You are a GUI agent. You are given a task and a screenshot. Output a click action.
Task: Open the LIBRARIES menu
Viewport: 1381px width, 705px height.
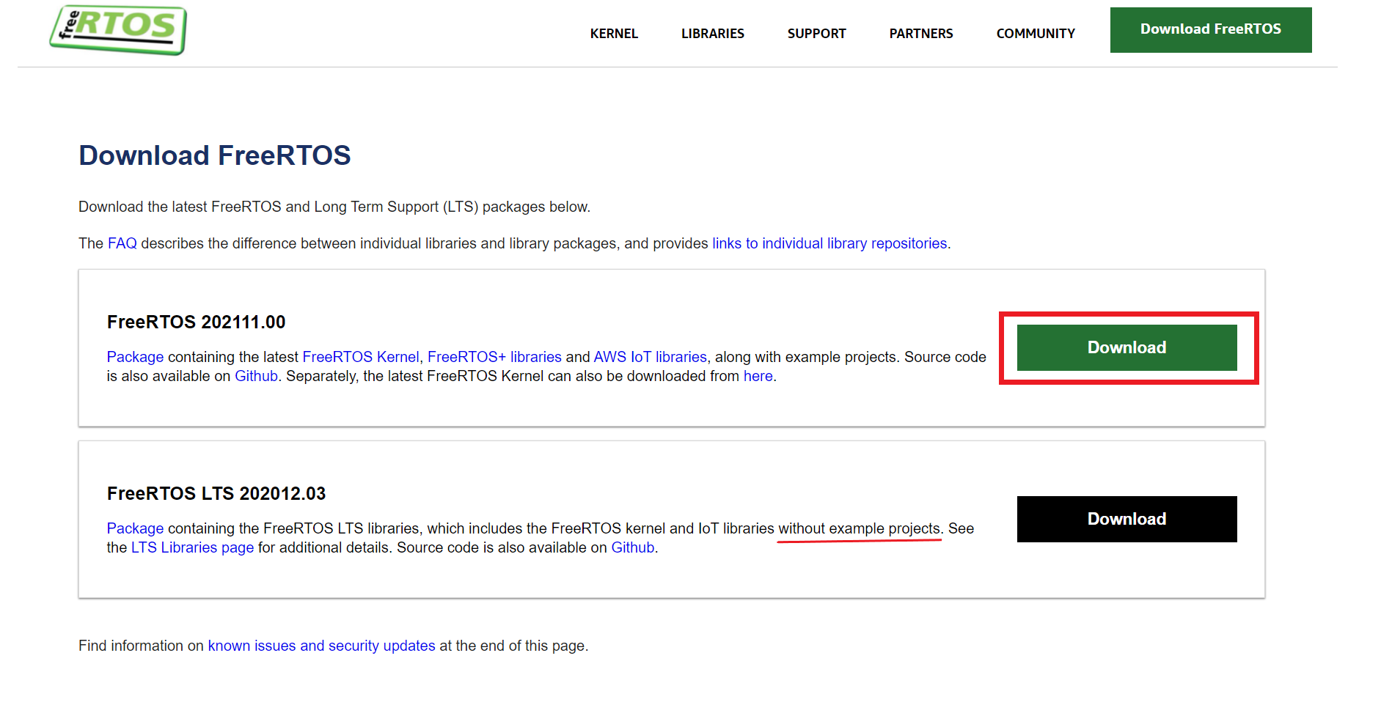pos(712,34)
